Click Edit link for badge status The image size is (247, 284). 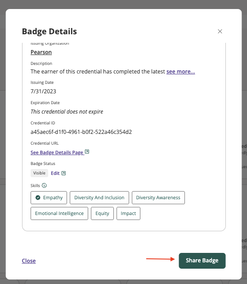pos(55,174)
